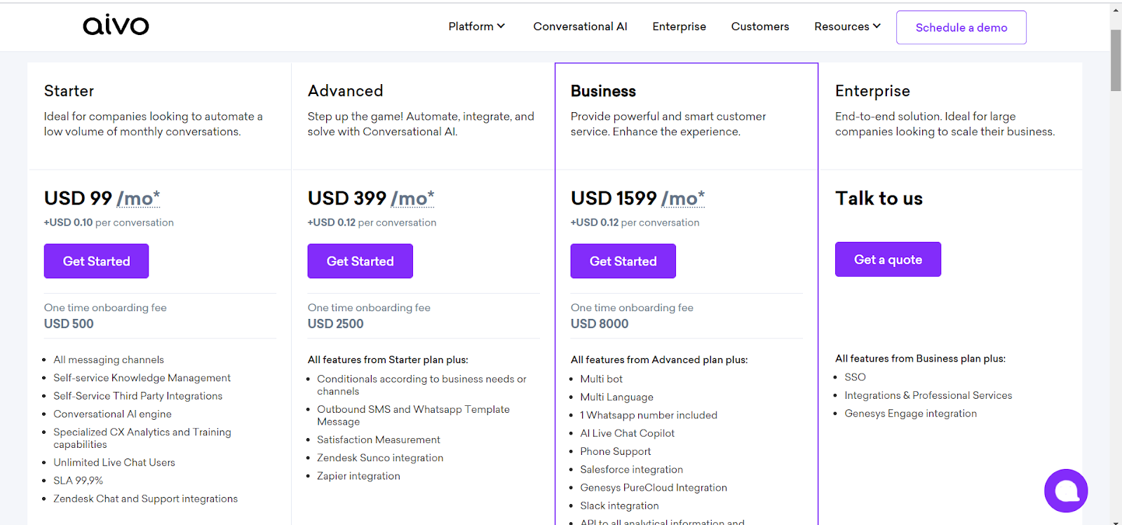Click Get Started under Advanced plan

coord(360,261)
